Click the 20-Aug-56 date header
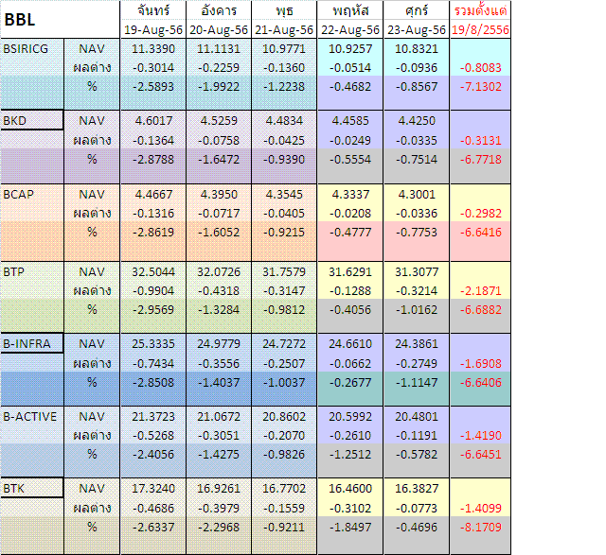606x555 pixels. pyautogui.click(x=219, y=29)
